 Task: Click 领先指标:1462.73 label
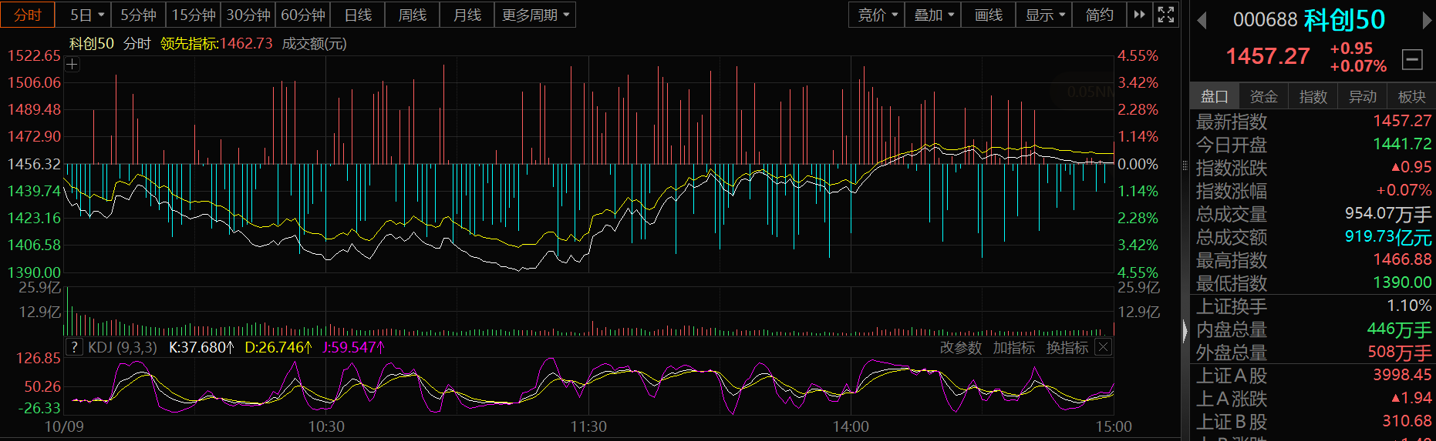point(217,44)
